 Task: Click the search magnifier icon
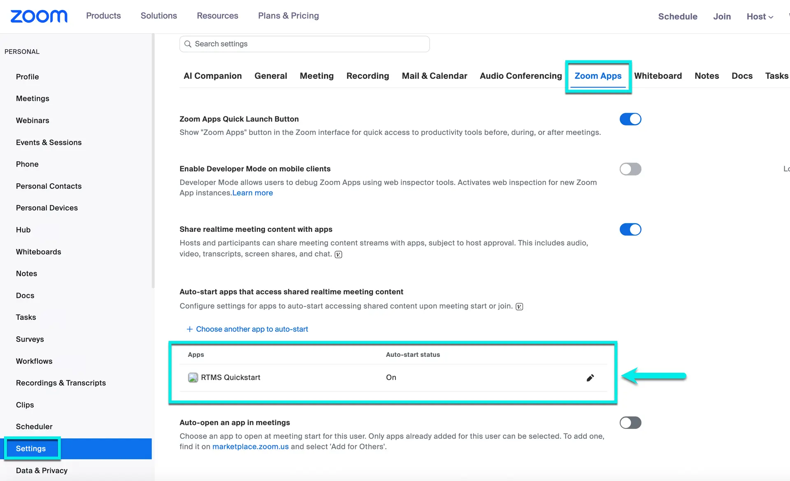pyautogui.click(x=188, y=44)
